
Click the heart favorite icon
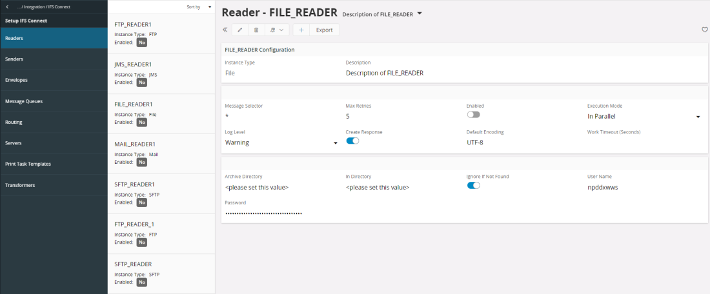[x=704, y=30]
